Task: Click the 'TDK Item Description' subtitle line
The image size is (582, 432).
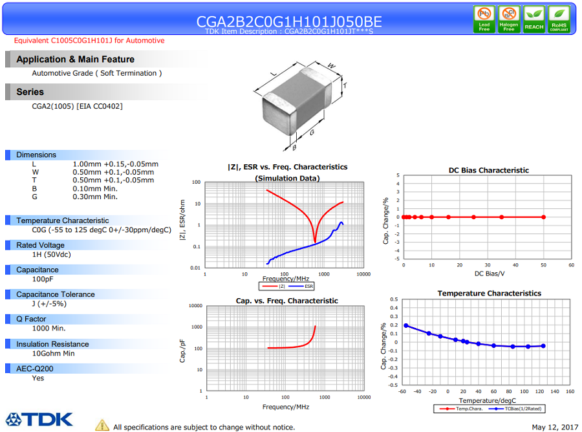Action: click(x=289, y=32)
